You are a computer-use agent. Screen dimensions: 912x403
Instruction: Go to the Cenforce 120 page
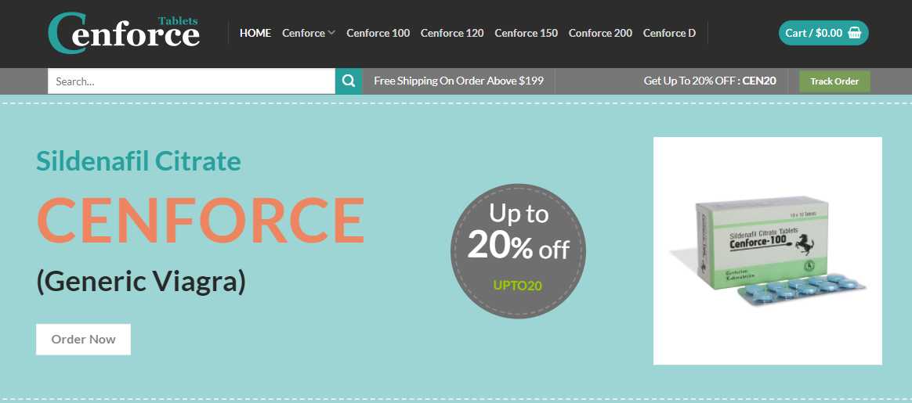(452, 33)
